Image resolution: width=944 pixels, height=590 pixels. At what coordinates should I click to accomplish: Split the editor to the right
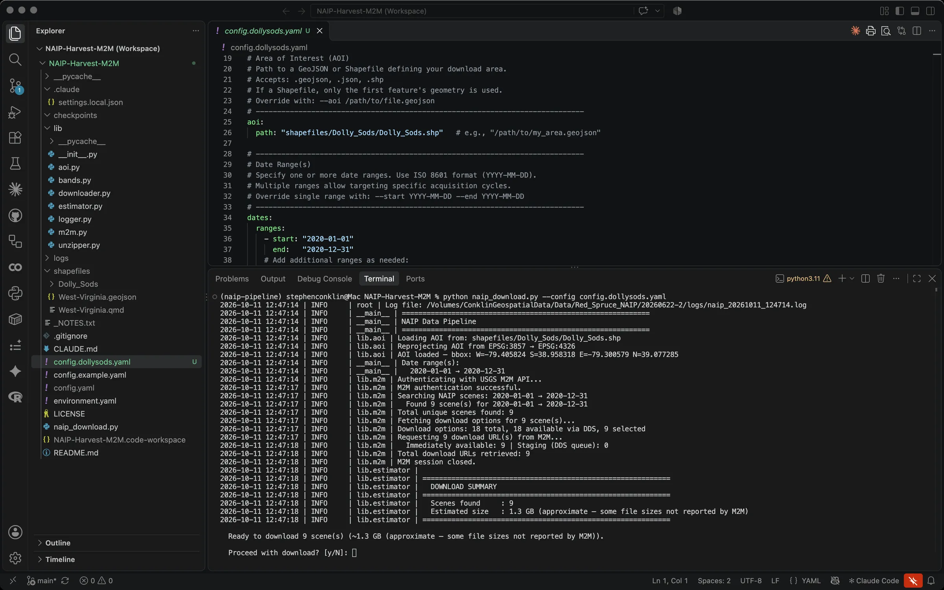tap(917, 31)
